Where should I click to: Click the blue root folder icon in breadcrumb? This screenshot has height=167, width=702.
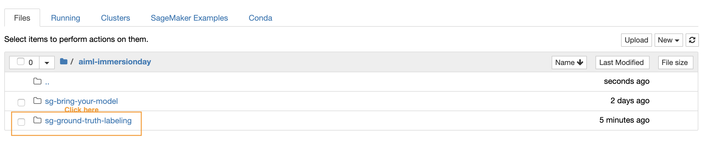coord(64,62)
